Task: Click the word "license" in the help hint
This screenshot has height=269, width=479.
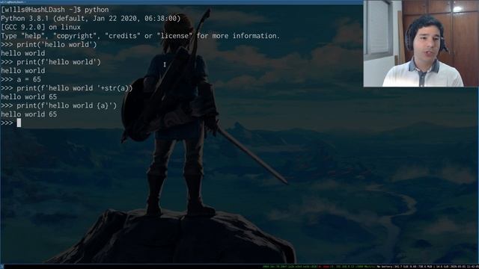Action: [174, 36]
